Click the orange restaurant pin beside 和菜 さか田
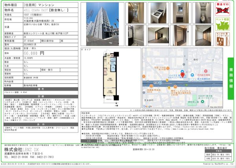 pyautogui.click(x=168, y=68)
